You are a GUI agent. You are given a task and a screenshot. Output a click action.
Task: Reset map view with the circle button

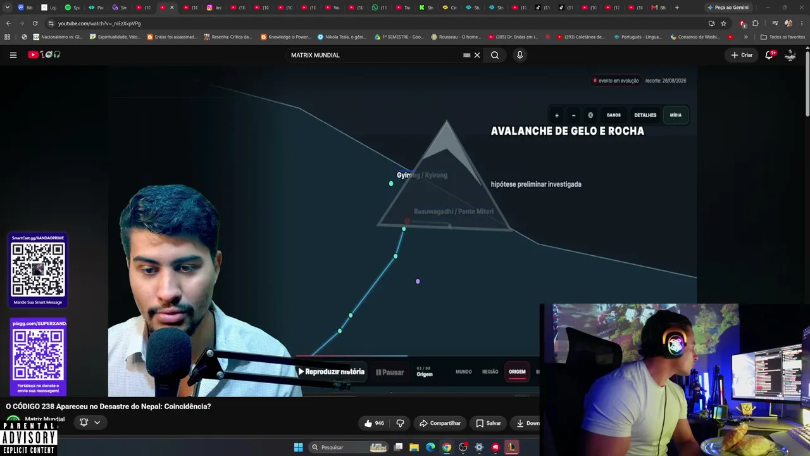click(590, 115)
